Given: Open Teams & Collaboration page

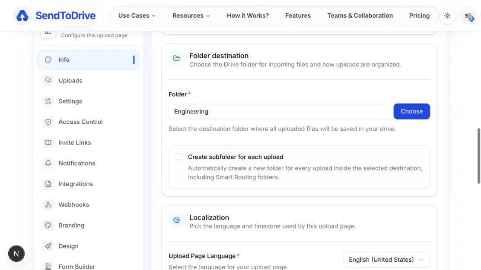Looking at the screenshot, I should click(360, 16).
